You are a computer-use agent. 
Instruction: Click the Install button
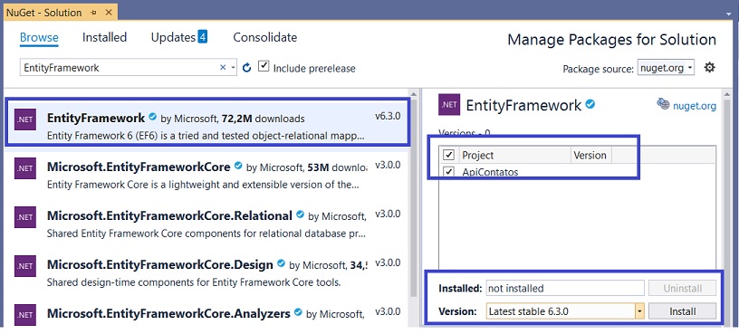tap(683, 311)
